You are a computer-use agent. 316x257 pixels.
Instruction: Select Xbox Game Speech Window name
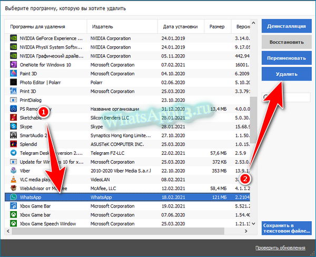click(48, 224)
